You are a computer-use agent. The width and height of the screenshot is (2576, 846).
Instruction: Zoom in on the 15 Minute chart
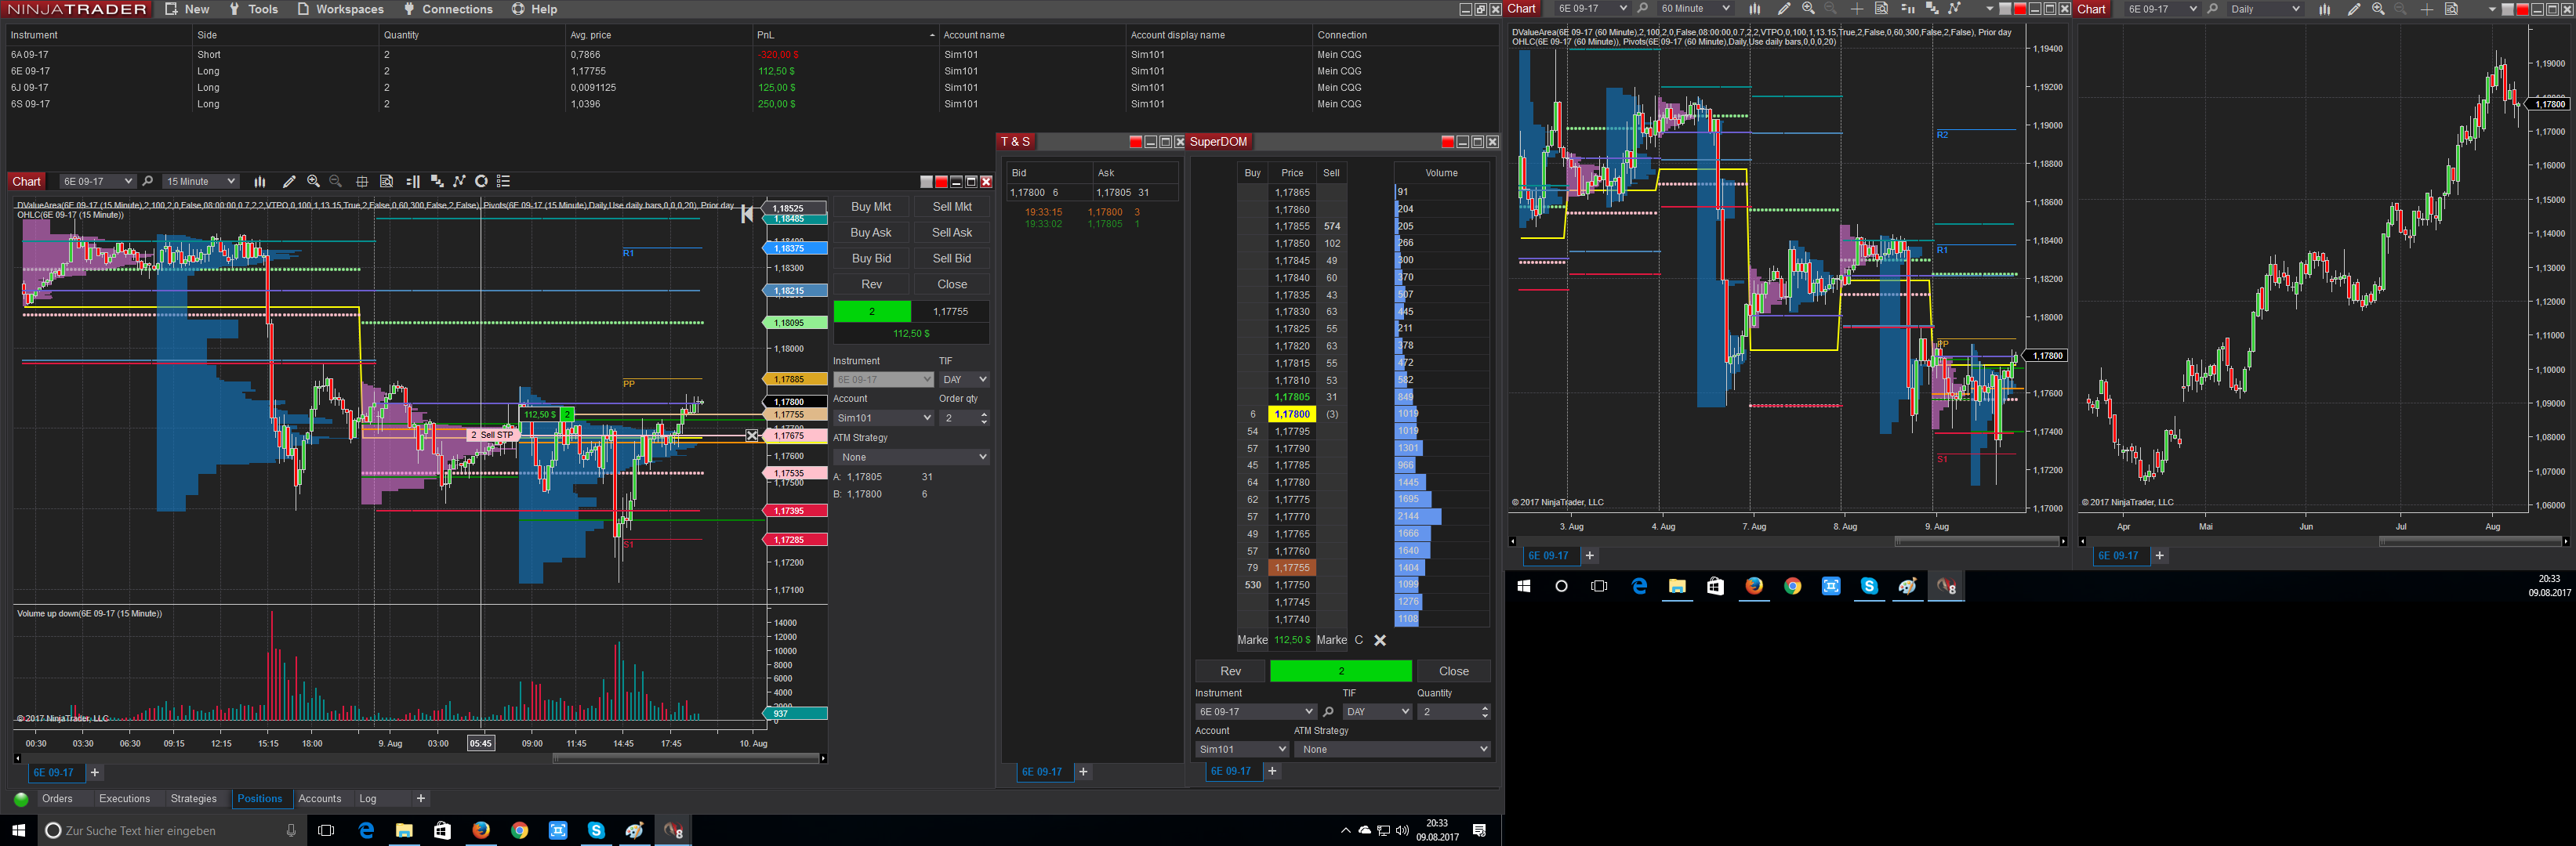click(x=313, y=182)
